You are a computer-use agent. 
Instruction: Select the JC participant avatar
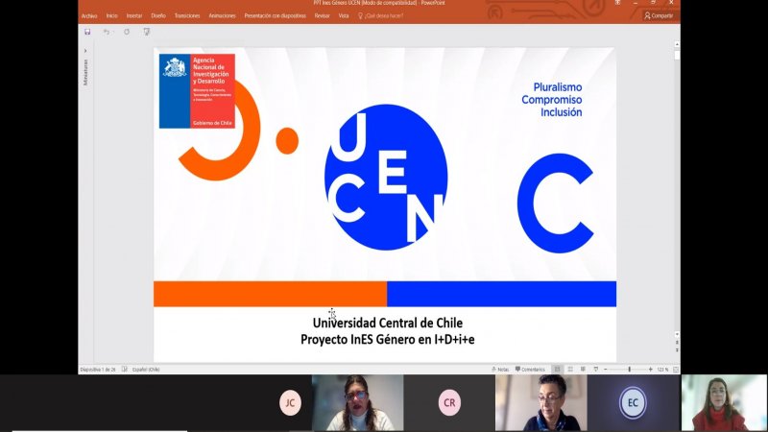pyautogui.click(x=290, y=402)
